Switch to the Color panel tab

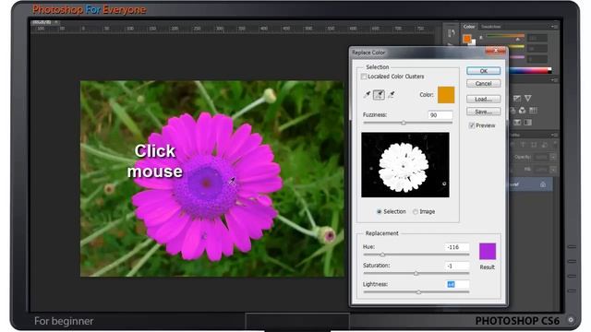469,27
